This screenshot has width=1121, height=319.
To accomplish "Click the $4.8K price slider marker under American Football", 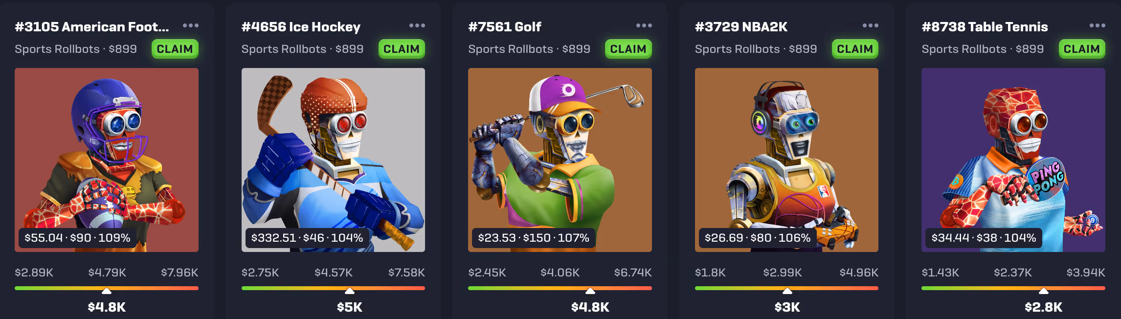I will pyautogui.click(x=107, y=291).
